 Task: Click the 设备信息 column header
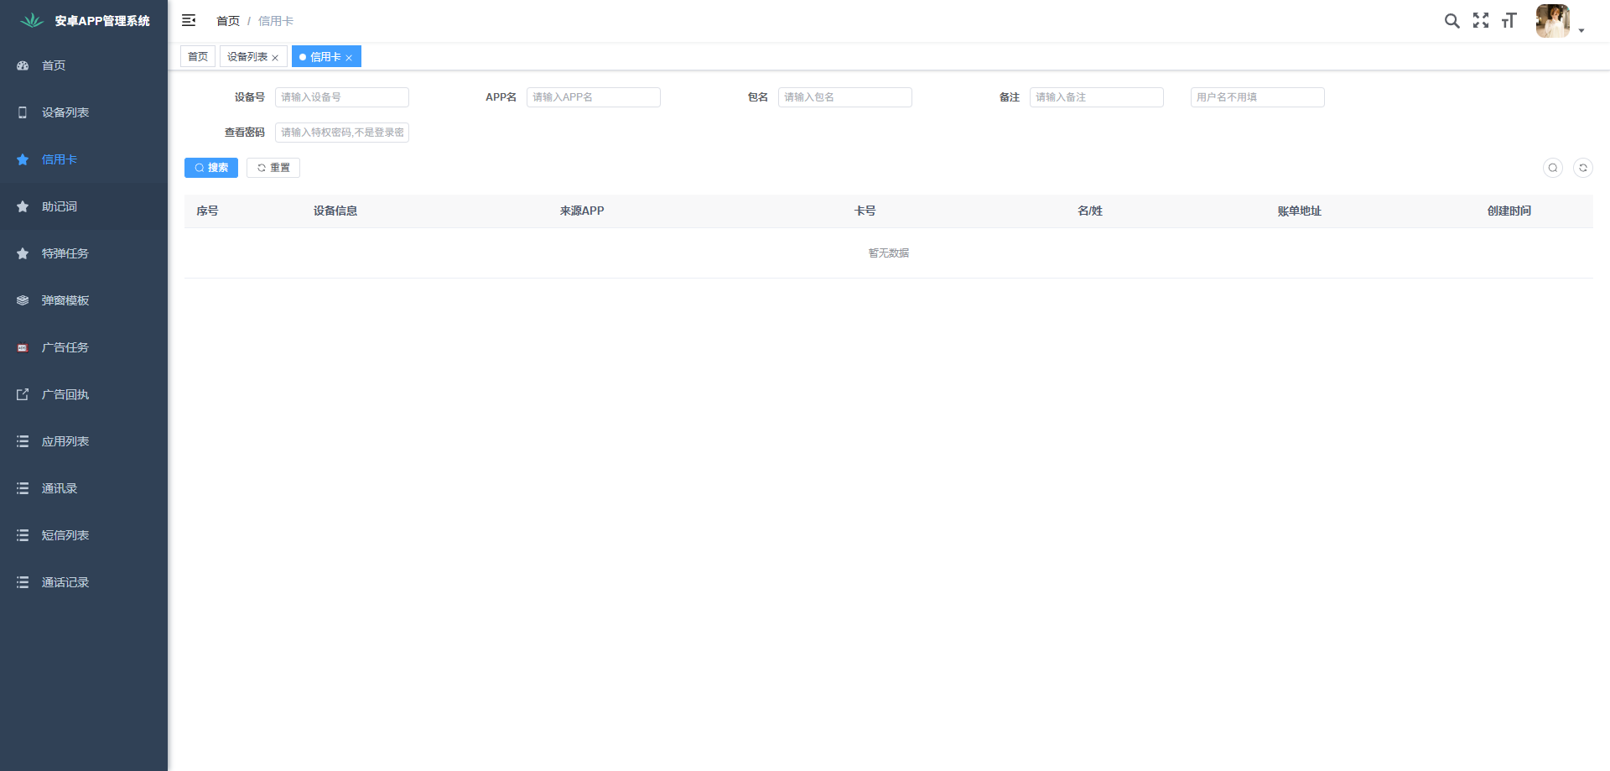tap(335, 211)
